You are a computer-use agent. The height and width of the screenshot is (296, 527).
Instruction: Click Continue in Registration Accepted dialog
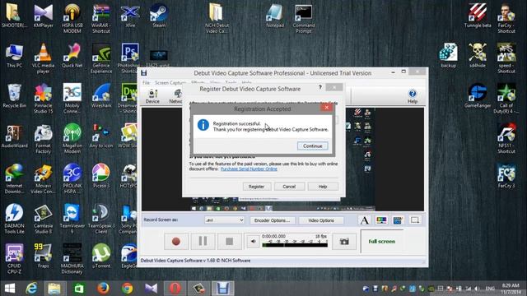point(312,146)
